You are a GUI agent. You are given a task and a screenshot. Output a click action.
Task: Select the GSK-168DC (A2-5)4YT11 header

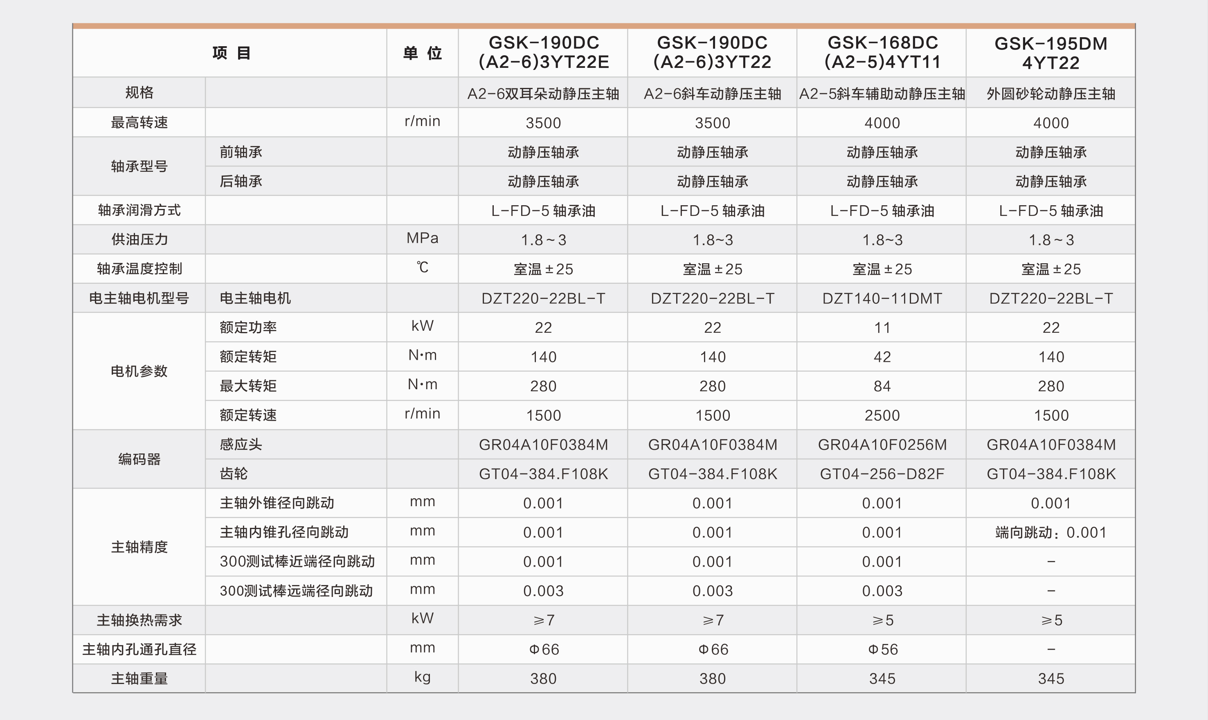click(x=882, y=52)
